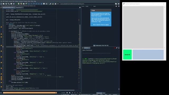The width and height of the screenshot is (169, 95).
Task: Run the file with the green play icon
Action: pos(16,4)
